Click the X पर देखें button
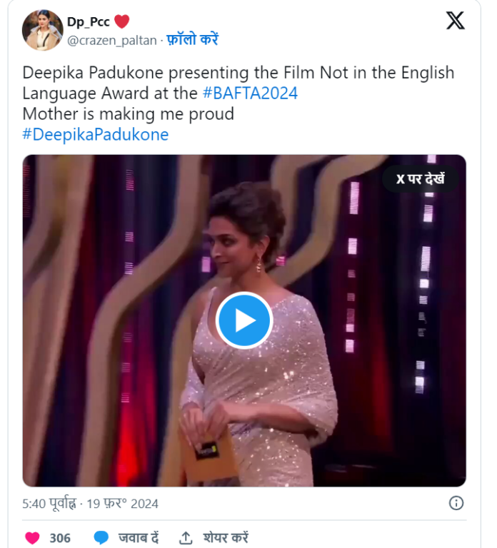 pyautogui.click(x=420, y=178)
